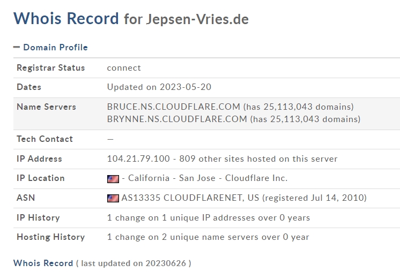The image size is (400, 272).
Task: Click 'California - San Jose - Cloudflare Inc.' text
Action: point(208,178)
